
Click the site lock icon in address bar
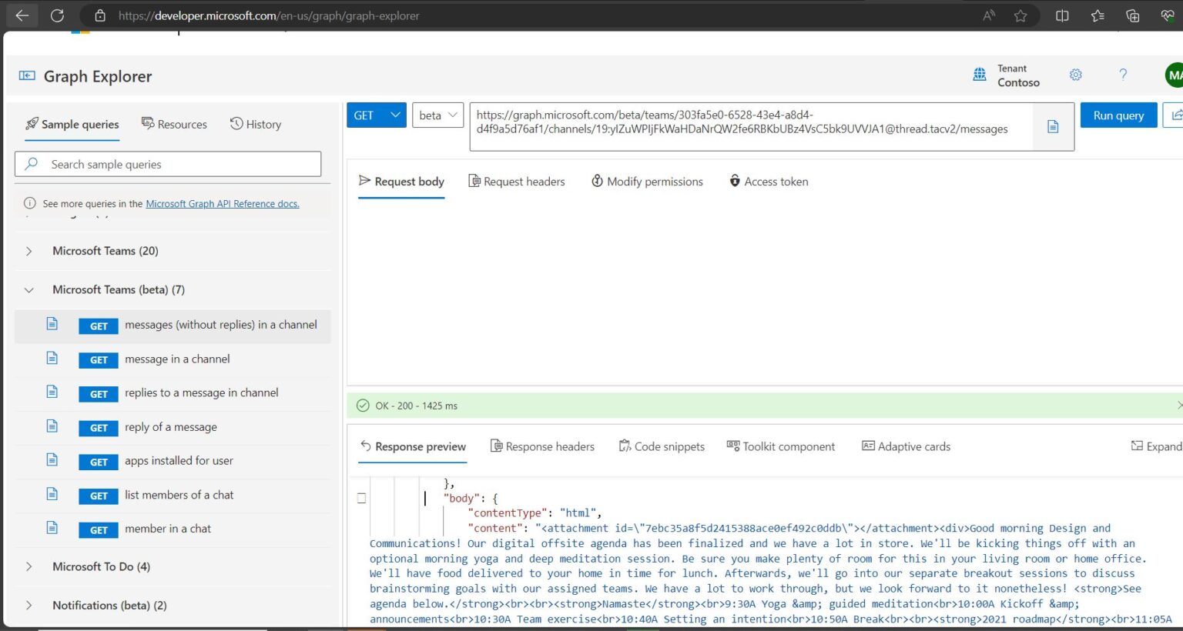pos(100,15)
